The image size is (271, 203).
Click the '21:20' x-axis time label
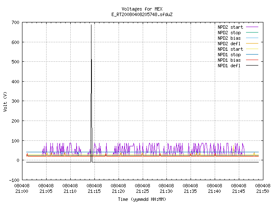point(119,191)
